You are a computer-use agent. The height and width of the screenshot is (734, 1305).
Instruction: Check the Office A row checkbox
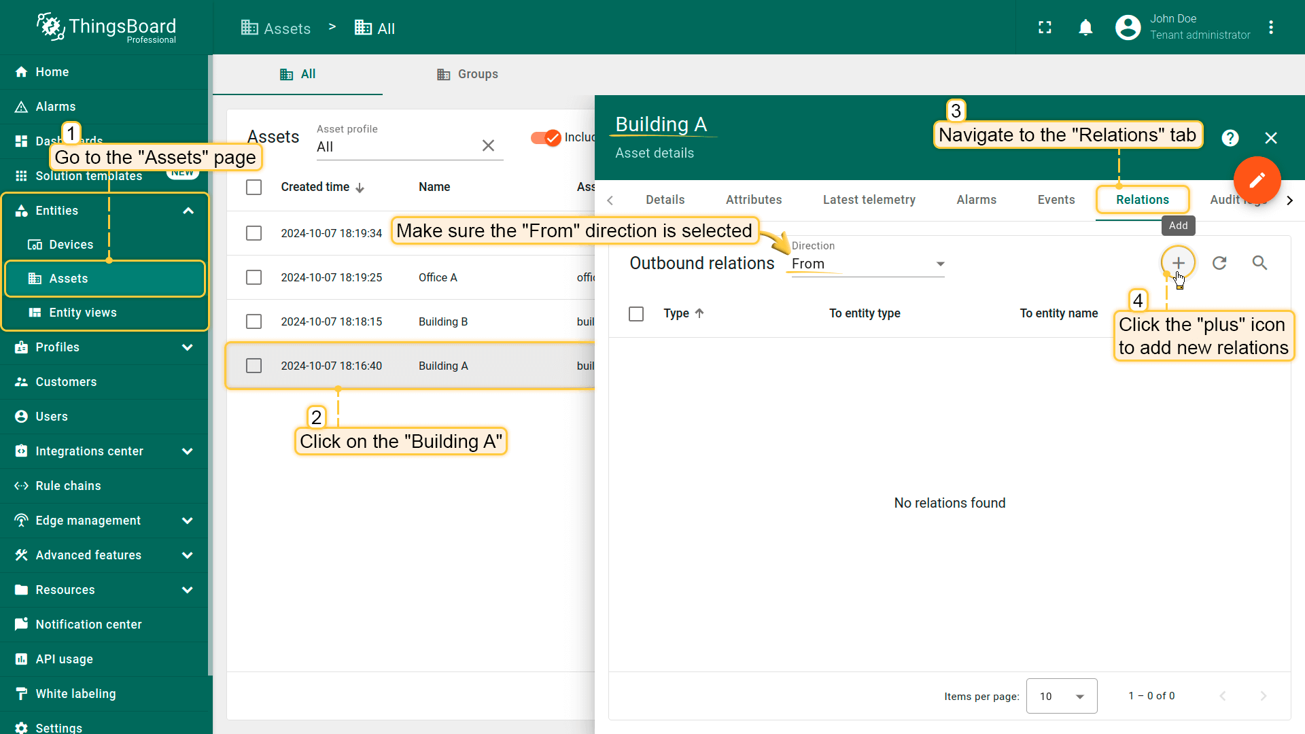tap(254, 277)
